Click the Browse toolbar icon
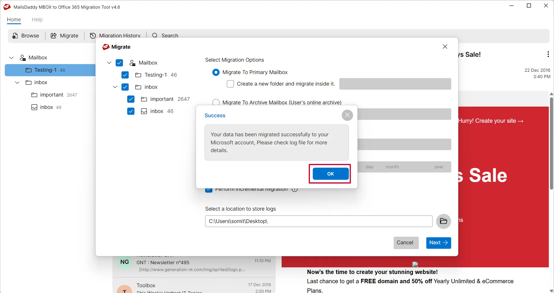Screen dimensions: 554x293 point(15,36)
